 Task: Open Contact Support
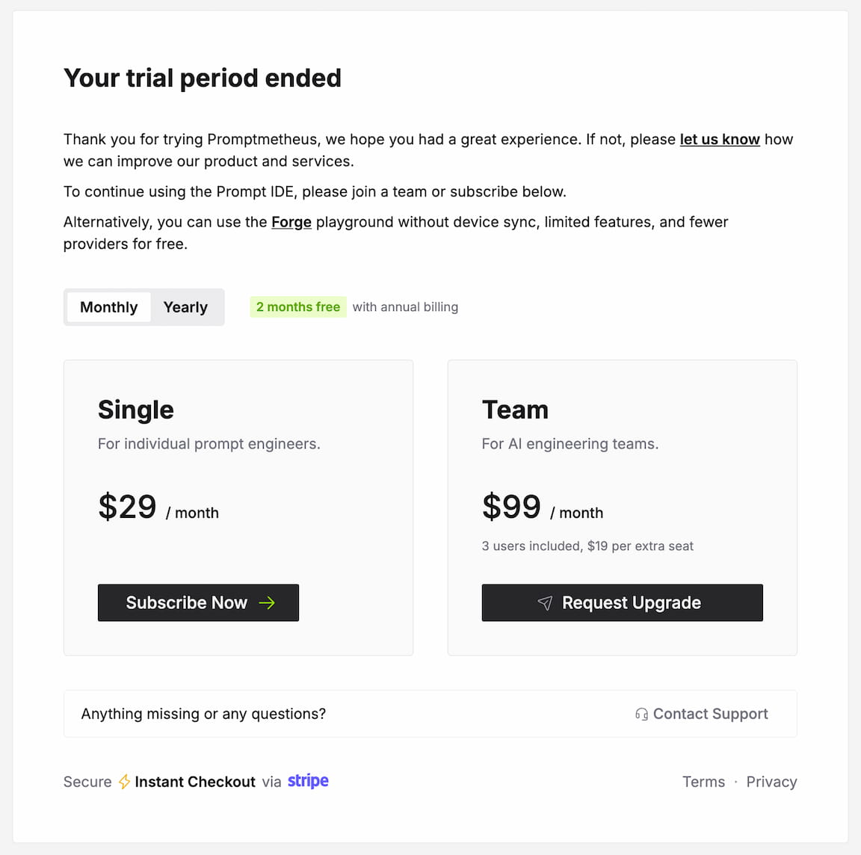click(710, 714)
